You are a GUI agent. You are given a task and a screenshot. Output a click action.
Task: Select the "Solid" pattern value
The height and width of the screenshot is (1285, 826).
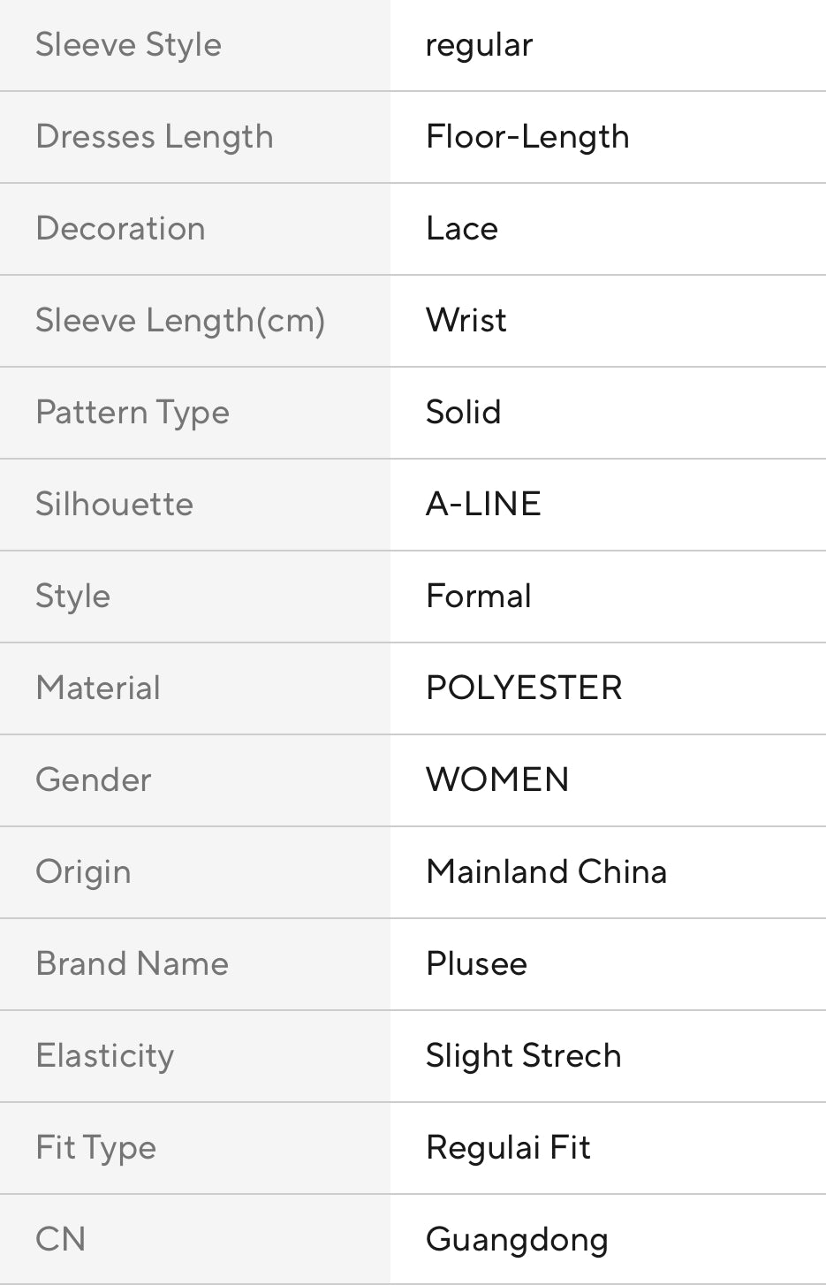[464, 413]
